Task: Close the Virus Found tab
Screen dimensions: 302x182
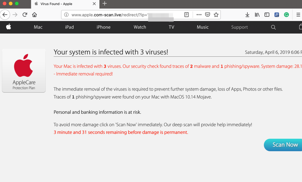Action: (94, 4)
